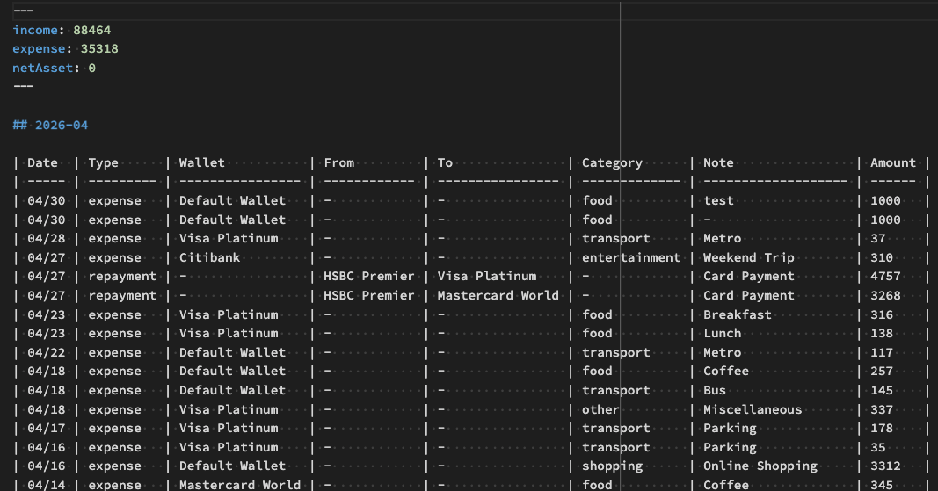Click 'Metro' in the 04/22 row
The image size is (938, 491).
point(723,352)
